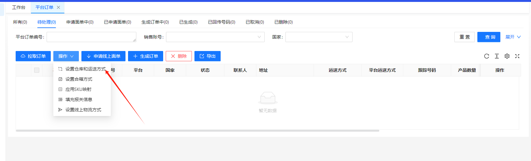Click 申请线上面单 download button
This screenshot has height=161, width=531.
pyautogui.click(x=103, y=56)
